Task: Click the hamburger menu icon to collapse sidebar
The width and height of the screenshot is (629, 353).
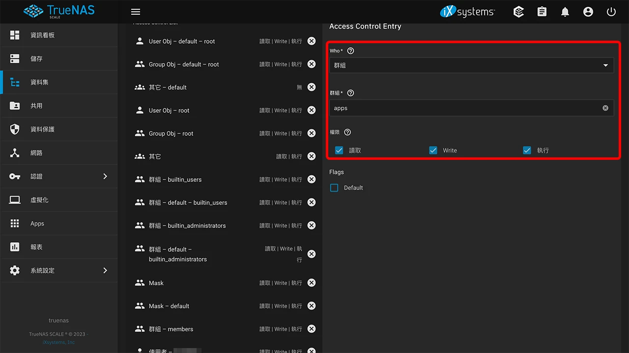Action: pyautogui.click(x=136, y=12)
